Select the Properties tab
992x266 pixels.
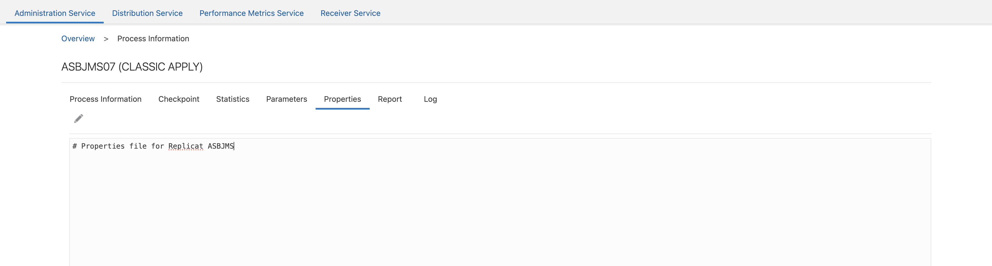pyautogui.click(x=342, y=99)
